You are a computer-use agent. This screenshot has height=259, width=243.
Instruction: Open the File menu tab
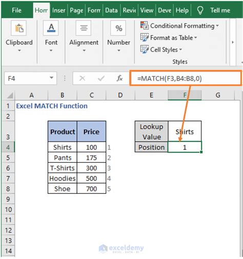[x=16, y=10]
